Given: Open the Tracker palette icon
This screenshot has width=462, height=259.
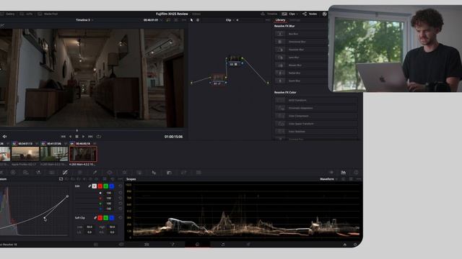Looking at the screenshot, I should coord(124,173).
